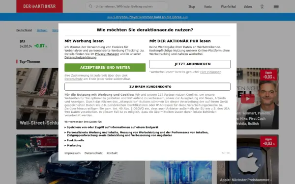Viewport: 295px width, 184px height.
Task: Open Datenschutz link below the accept button
Action: (x=73, y=79)
